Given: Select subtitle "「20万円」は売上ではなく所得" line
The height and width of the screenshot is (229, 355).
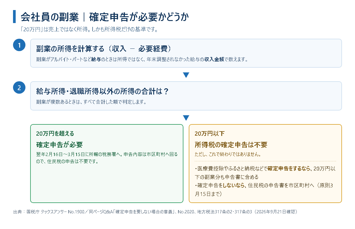Looking at the screenshot, I should click(89, 30).
